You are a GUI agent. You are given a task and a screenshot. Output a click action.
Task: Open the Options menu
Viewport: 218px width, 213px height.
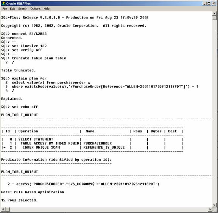(36, 9)
